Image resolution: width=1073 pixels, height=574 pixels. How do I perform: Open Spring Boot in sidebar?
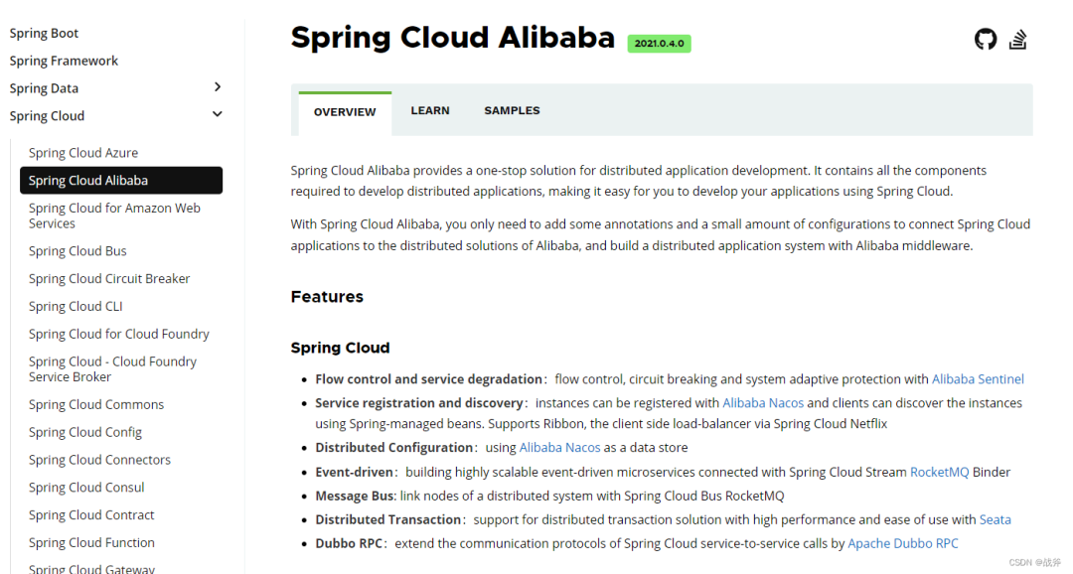44,33
